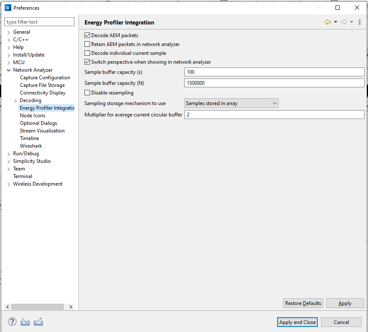Expand the Wireless Development tree node
The image size is (368, 332).
(x=9, y=184)
